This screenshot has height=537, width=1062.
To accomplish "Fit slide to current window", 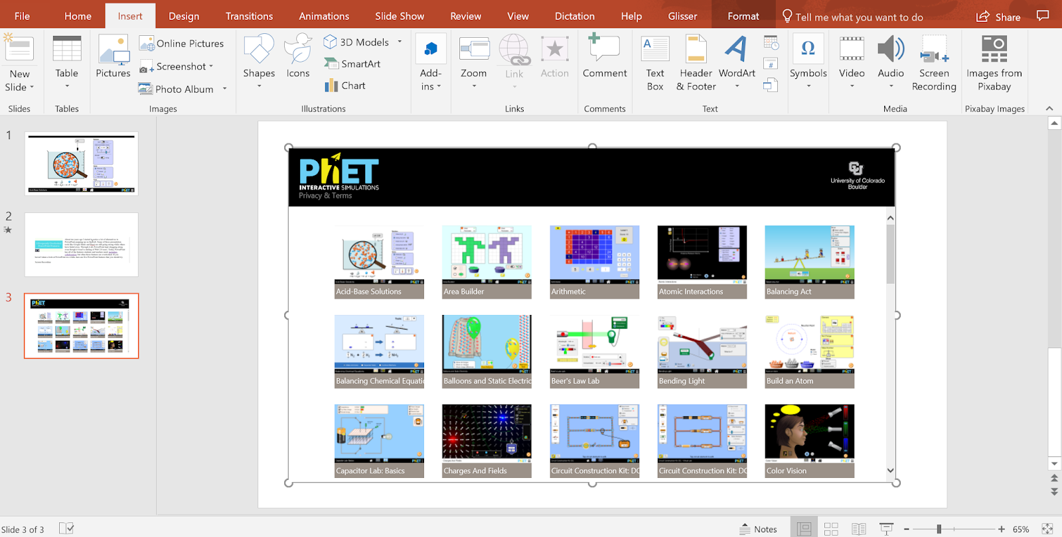I will coord(1047,528).
